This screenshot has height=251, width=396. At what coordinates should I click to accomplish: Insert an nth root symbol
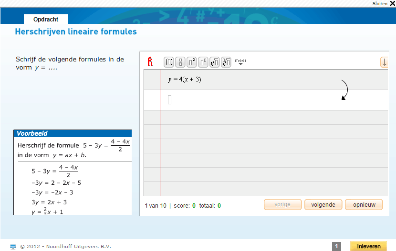point(226,62)
